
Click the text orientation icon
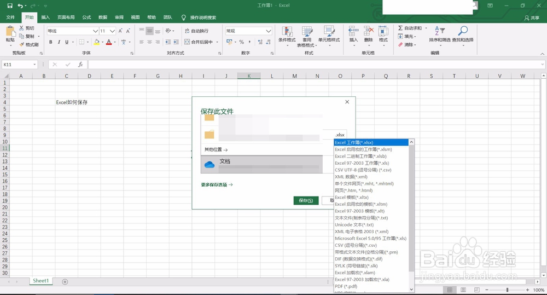click(168, 31)
